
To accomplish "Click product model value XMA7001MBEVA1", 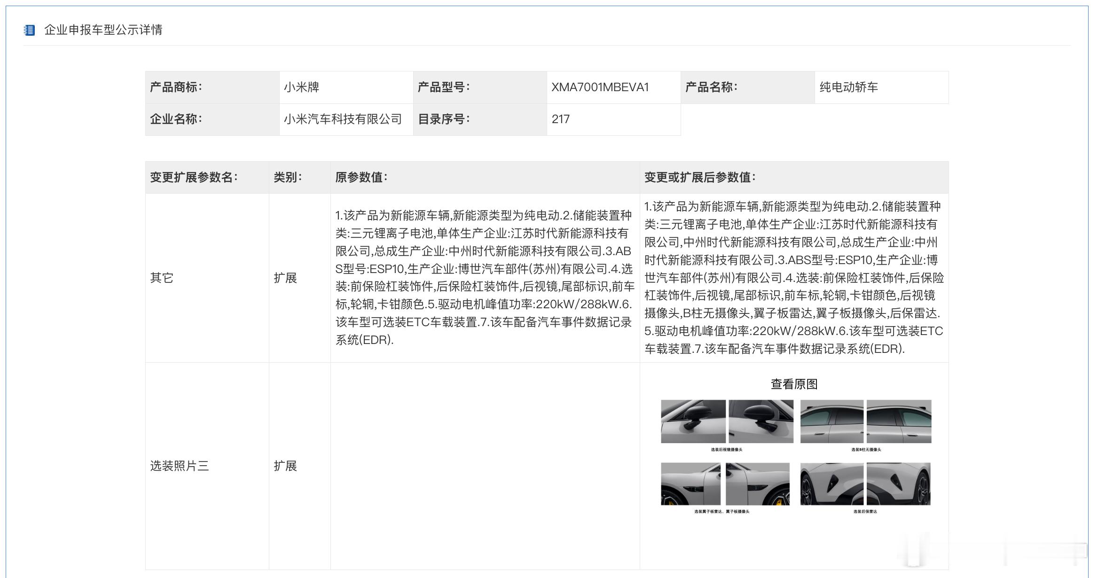I will tap(600, 87).
